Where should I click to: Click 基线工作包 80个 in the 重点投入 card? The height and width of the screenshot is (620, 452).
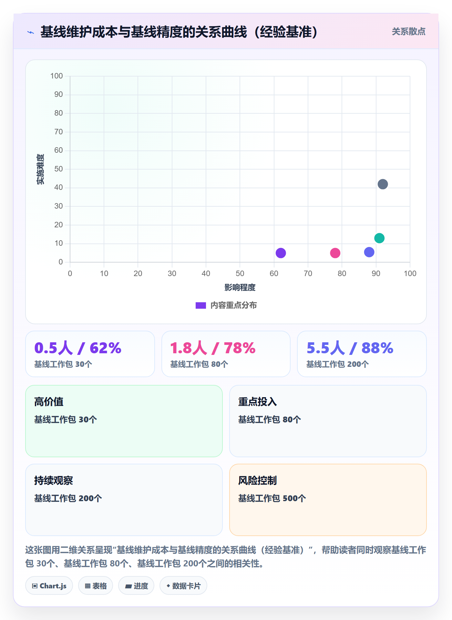(x=270, y=419)
